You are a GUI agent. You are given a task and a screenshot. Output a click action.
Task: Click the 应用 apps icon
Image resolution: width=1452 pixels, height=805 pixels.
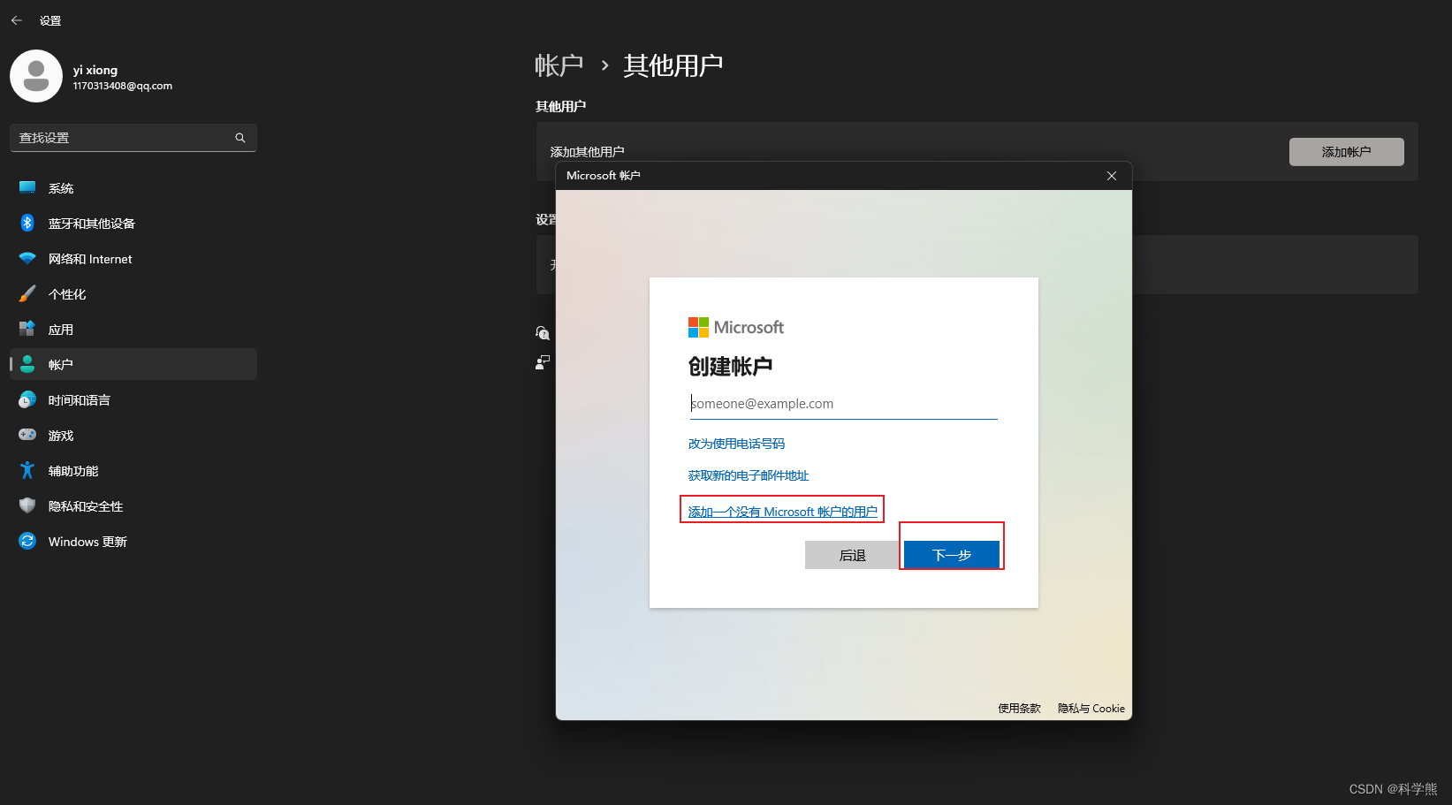[x=27, y=329]
